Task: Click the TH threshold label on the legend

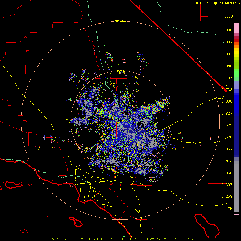Action: [230, 209]
